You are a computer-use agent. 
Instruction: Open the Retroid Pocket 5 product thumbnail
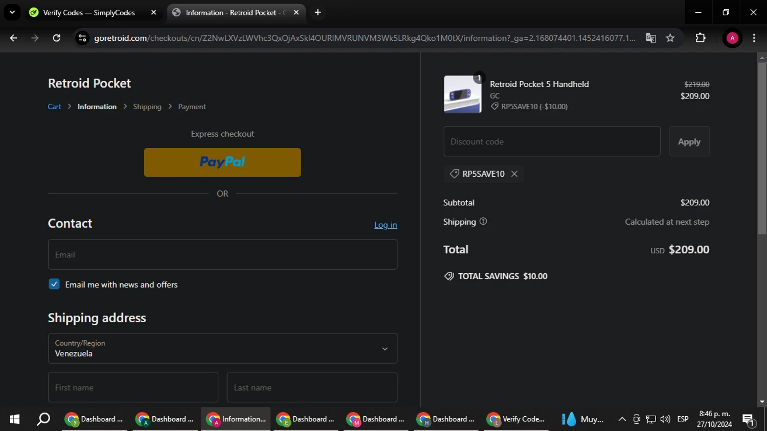(462, 94)
